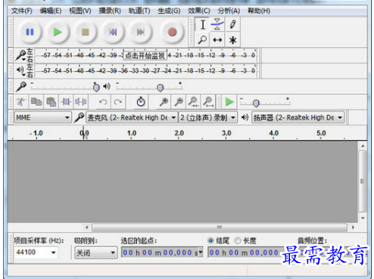374x279 pixels.
Task: Click the Fit Project zoom icon
Action: tap(208, 102)
